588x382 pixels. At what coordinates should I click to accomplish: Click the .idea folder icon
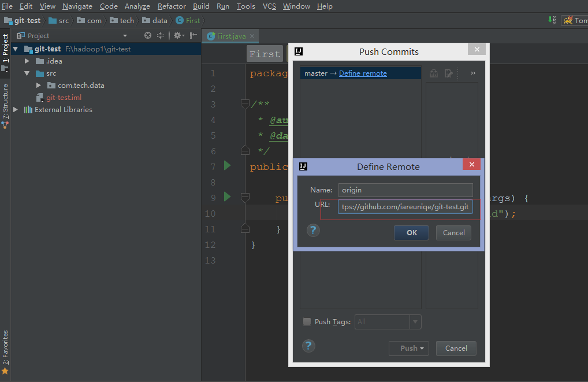tap(40, 61)
